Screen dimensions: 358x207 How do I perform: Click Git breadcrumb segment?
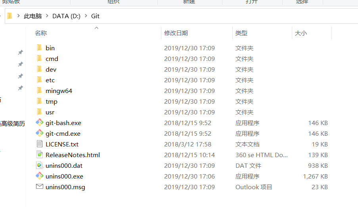[95, 16]
